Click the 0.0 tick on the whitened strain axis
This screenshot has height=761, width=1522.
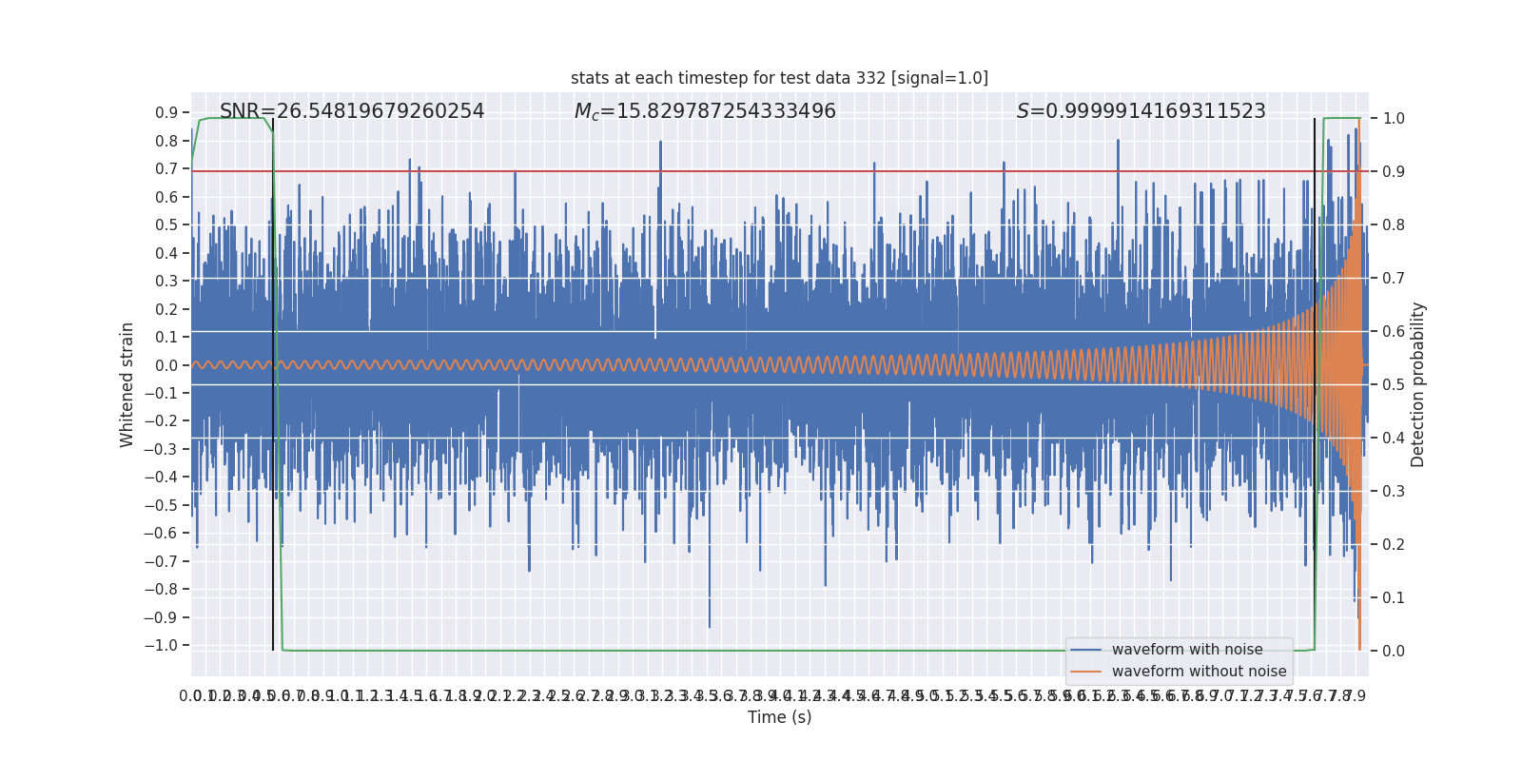click(x=166, y=365)
